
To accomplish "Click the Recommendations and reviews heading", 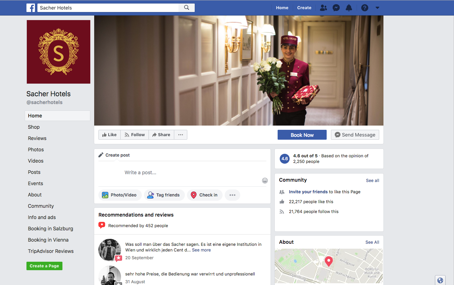I will 136,215.
